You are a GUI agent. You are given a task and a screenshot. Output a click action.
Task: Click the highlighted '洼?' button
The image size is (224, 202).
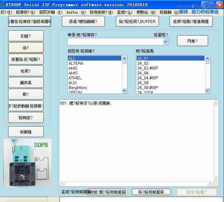(26, 48)
